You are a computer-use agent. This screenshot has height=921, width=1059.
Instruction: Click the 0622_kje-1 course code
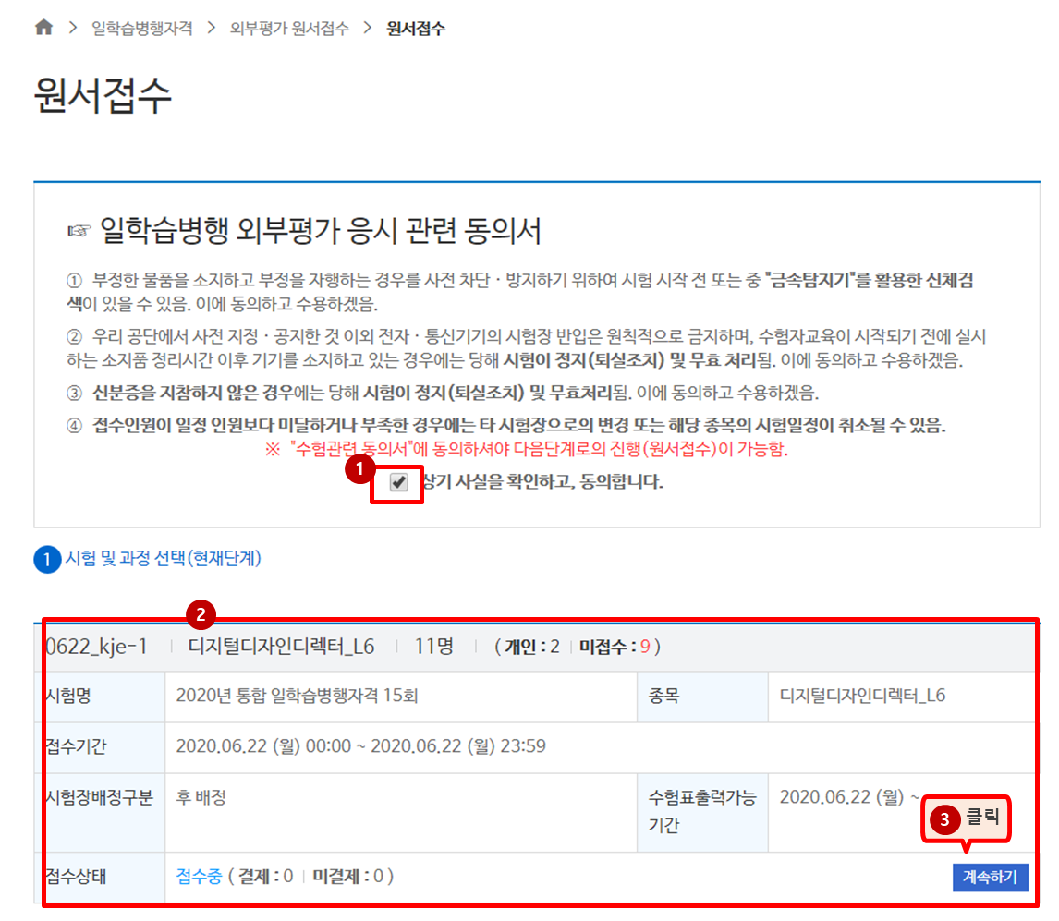[96, 647]
